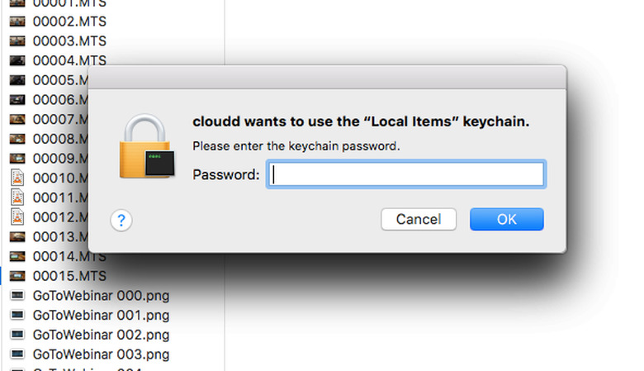Click the document icon beside the 00010 file

point(17,178)
